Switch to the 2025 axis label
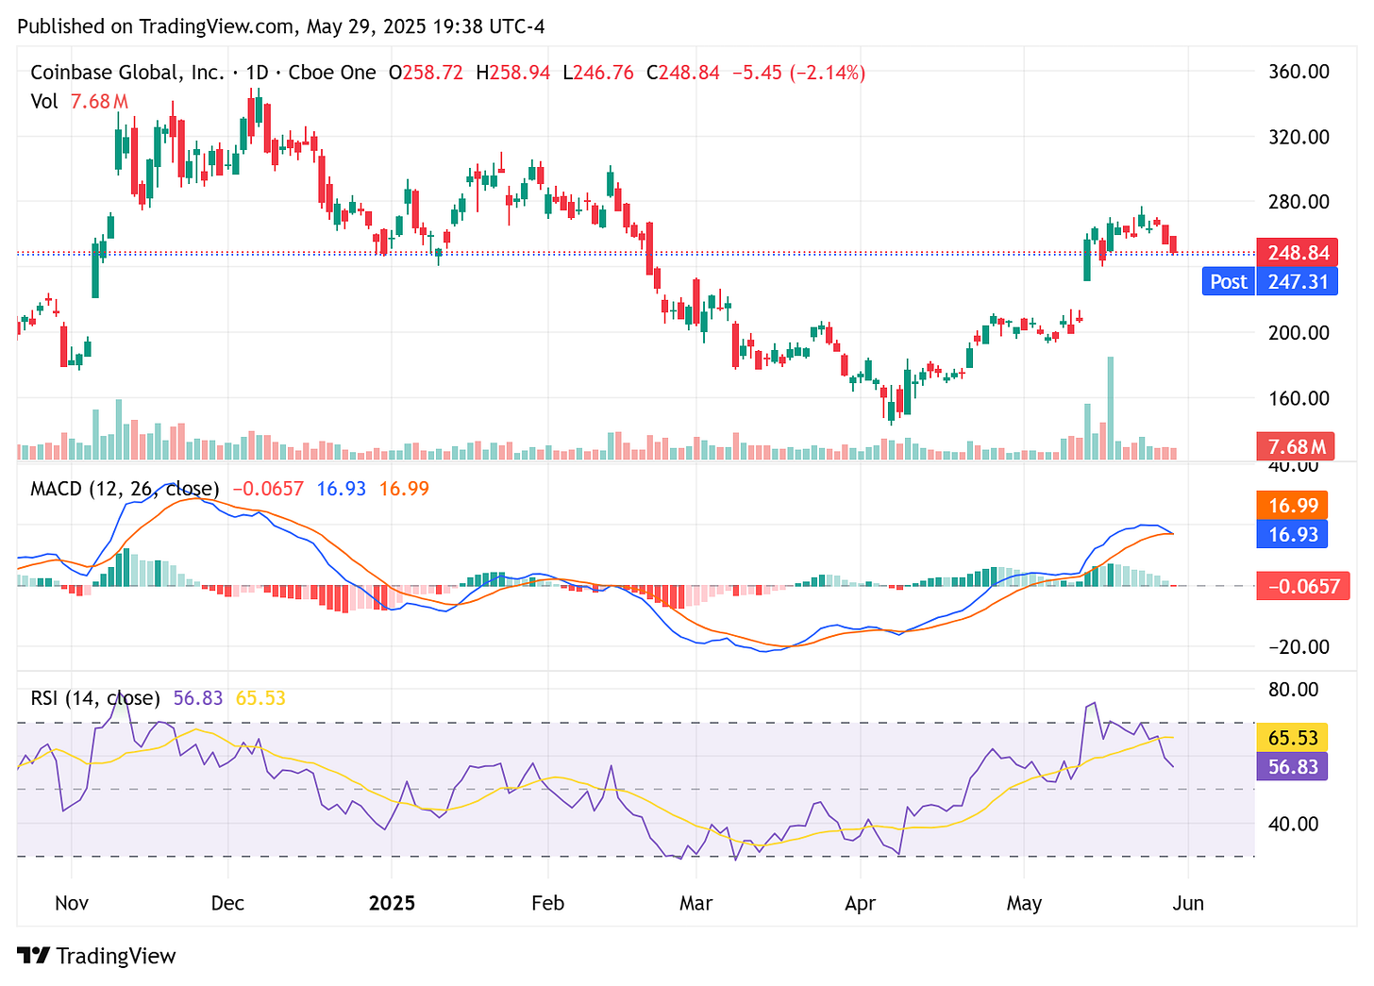1374x986 pixels. 393,903
